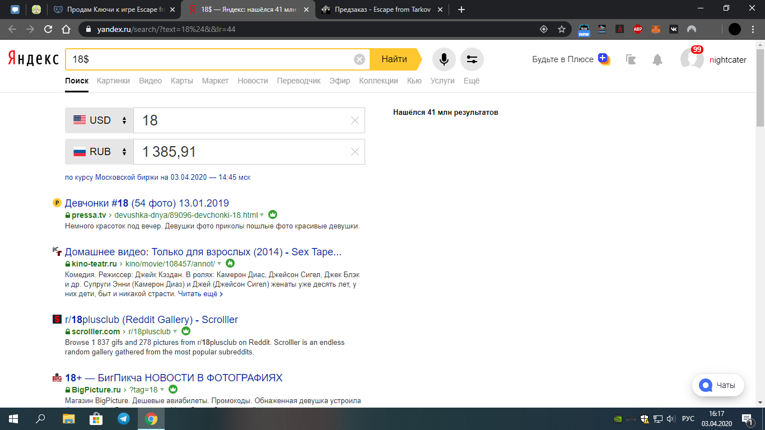
Task: Open the kino-teatr.ru site link
Action: pos(94,264)
